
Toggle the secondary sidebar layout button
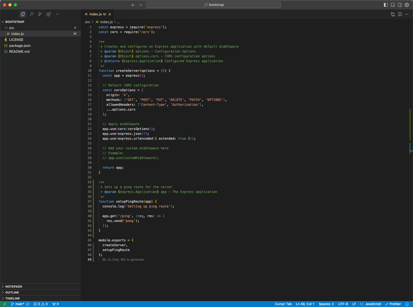coord(400,5)
